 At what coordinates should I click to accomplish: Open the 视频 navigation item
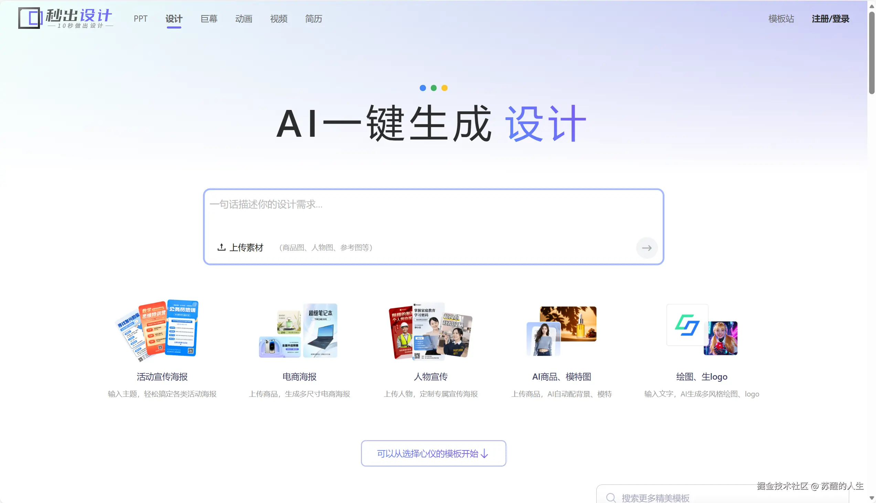[x=278, y=19]
